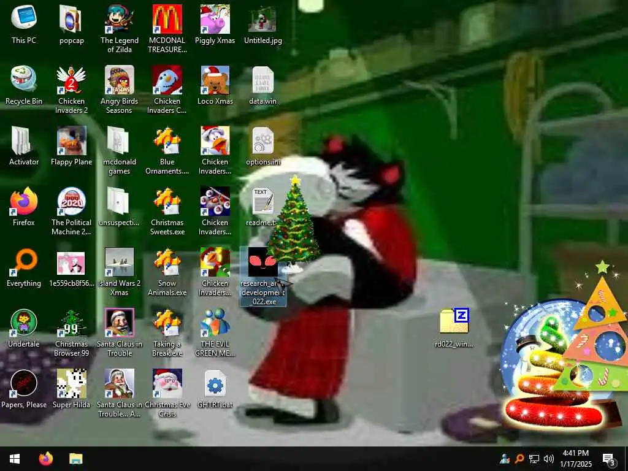Viewport: 628px width, 471px height.
Task: Launch Angry Birds Seasons shortcut
Action: click(120, 89)
